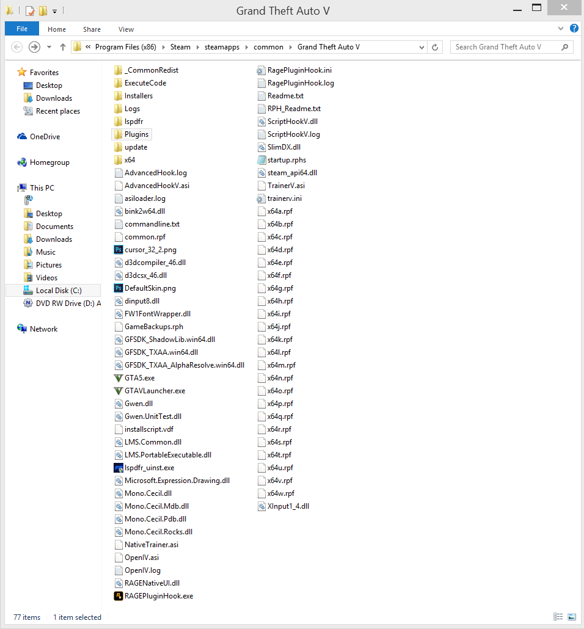Click the GTAVLauncher.exe icon
Image resolution: width=584 pixels, height=629 pixels.
(119, 391)
